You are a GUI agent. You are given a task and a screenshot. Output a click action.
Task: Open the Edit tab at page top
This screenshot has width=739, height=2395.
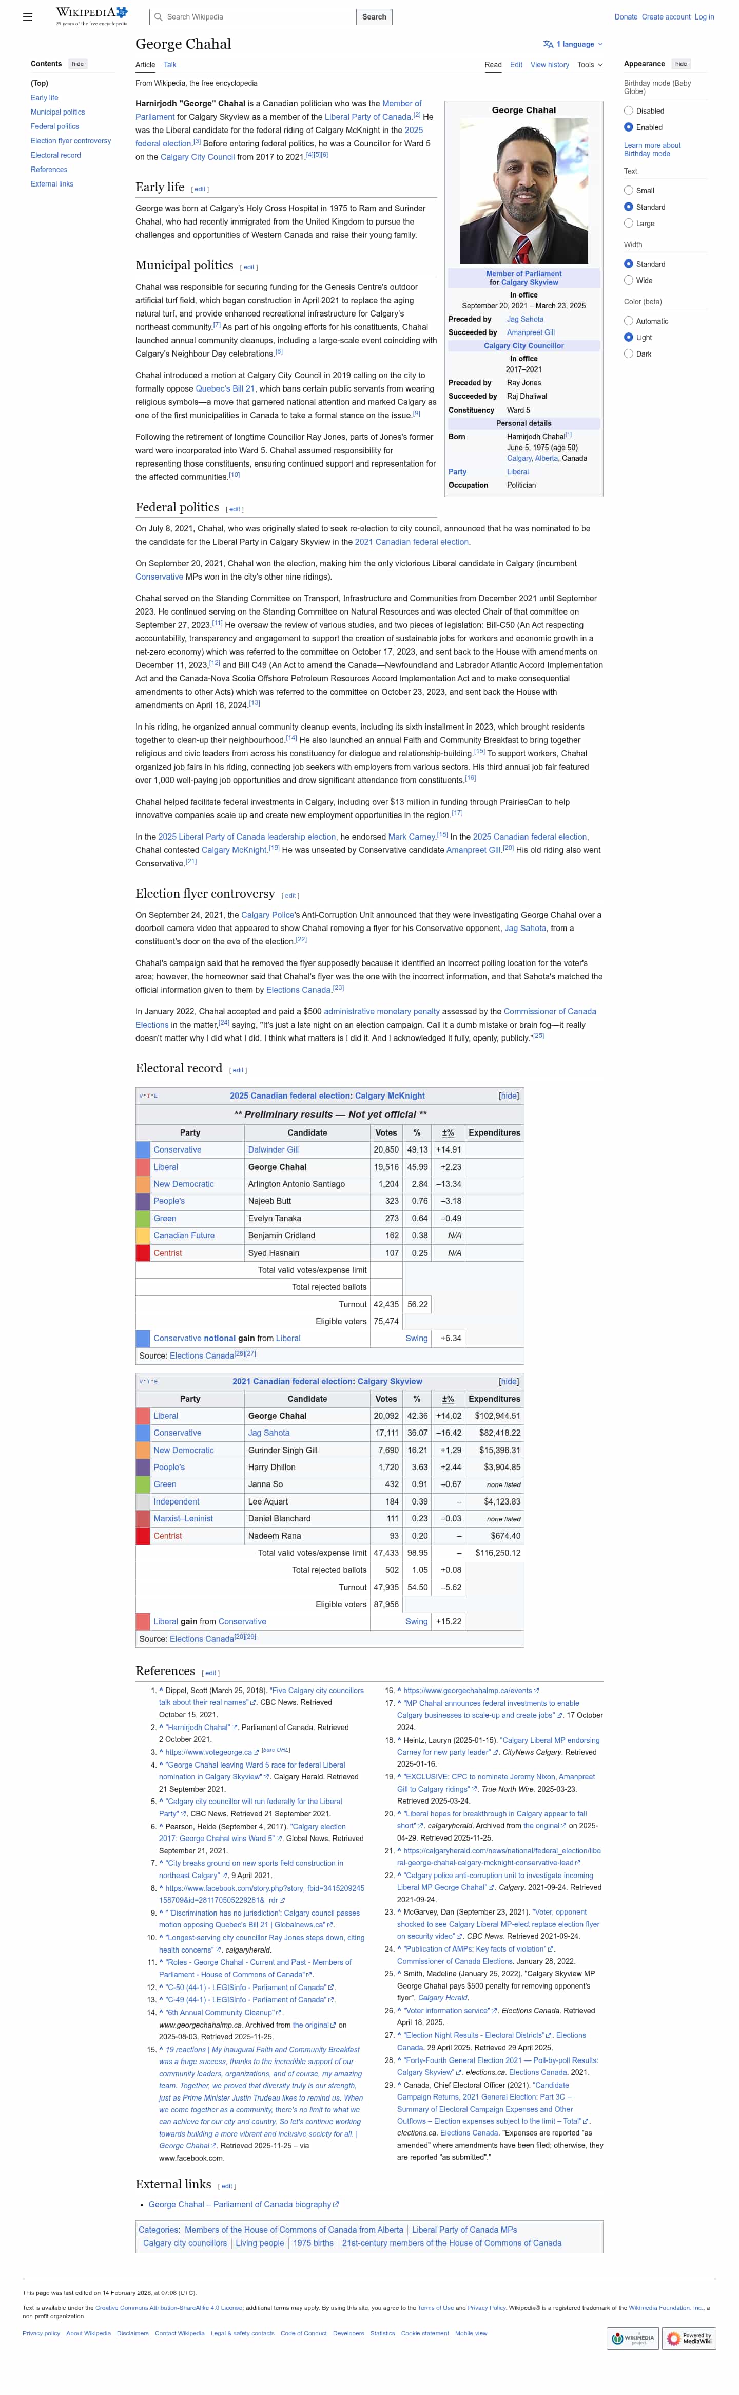tap(516, 65)
